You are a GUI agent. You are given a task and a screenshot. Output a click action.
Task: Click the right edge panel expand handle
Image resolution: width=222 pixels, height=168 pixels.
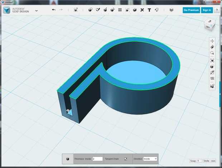pos(220,94)
